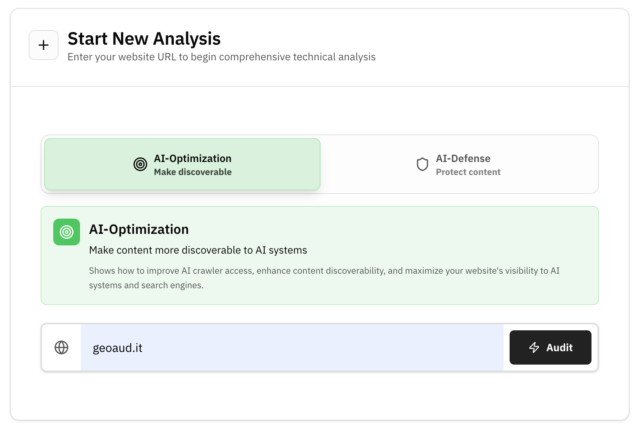Click the lightning bolt icon on the Audit button
Viewport: 641px width, 429px height.
pos(534,347)
